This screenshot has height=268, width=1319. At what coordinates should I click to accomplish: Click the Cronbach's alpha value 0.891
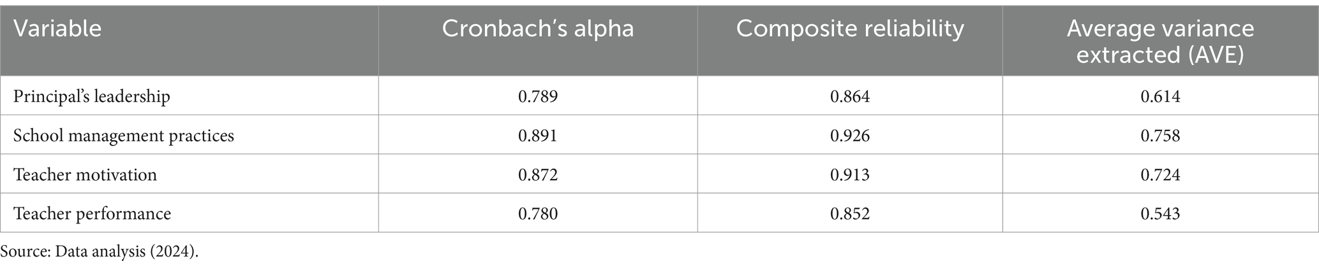[x=538, y=136]
